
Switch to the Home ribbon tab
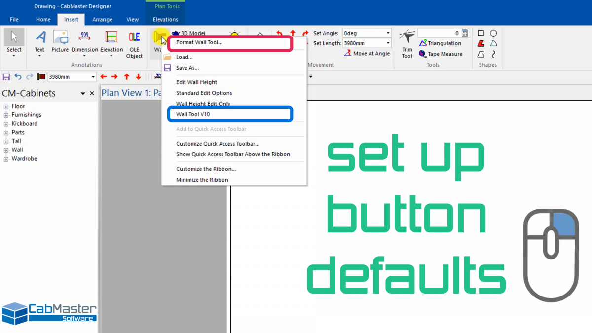point(43,20)
